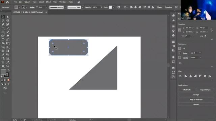This screenshot has width=216, height=121.
Task: Set gradient mode under the swatches
Action: click(5, 80)
